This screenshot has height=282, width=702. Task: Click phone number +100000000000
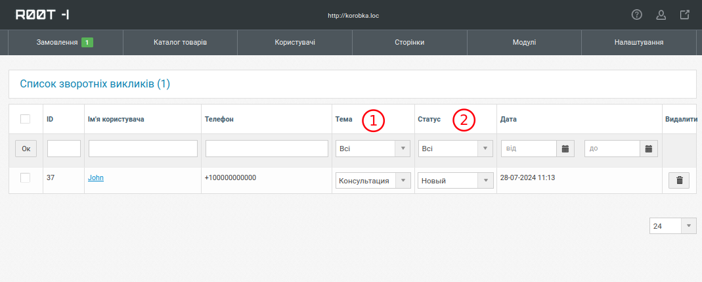click(x=230, y=177)
